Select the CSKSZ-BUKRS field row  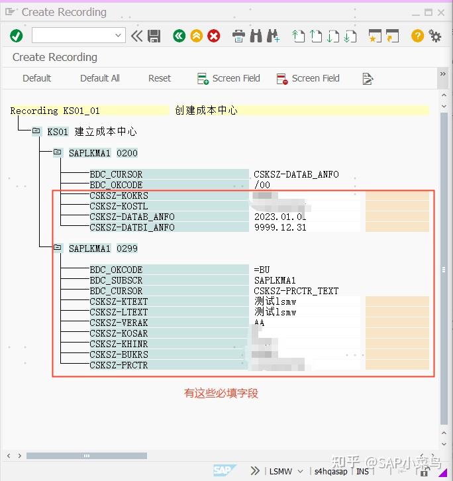[169, 354]
